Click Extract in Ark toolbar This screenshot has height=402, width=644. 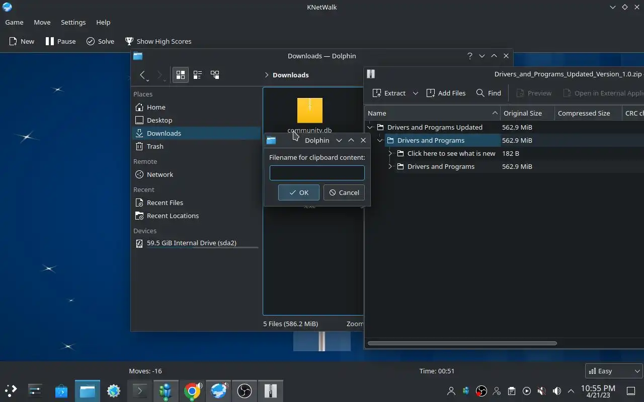click(389, 93)
